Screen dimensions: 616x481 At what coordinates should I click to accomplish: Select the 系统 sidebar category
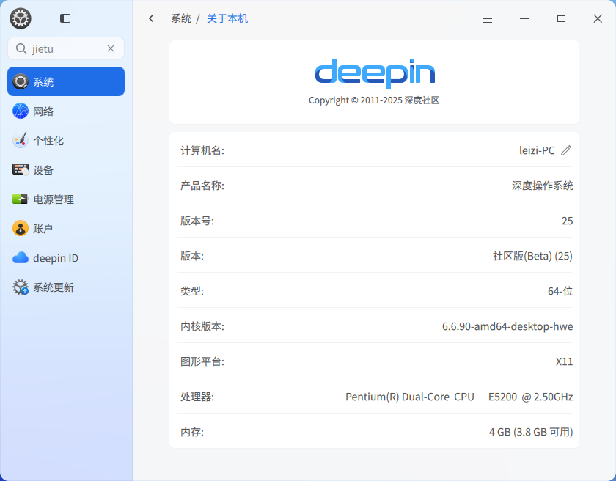pyautogui.click(x=66, y=81)
